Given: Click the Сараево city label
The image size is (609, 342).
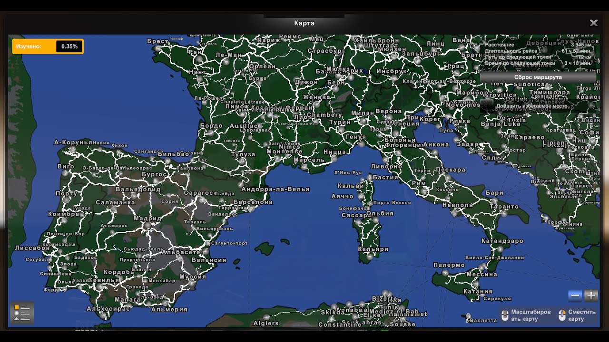Looking at the screenshot, I should point(530,137).
